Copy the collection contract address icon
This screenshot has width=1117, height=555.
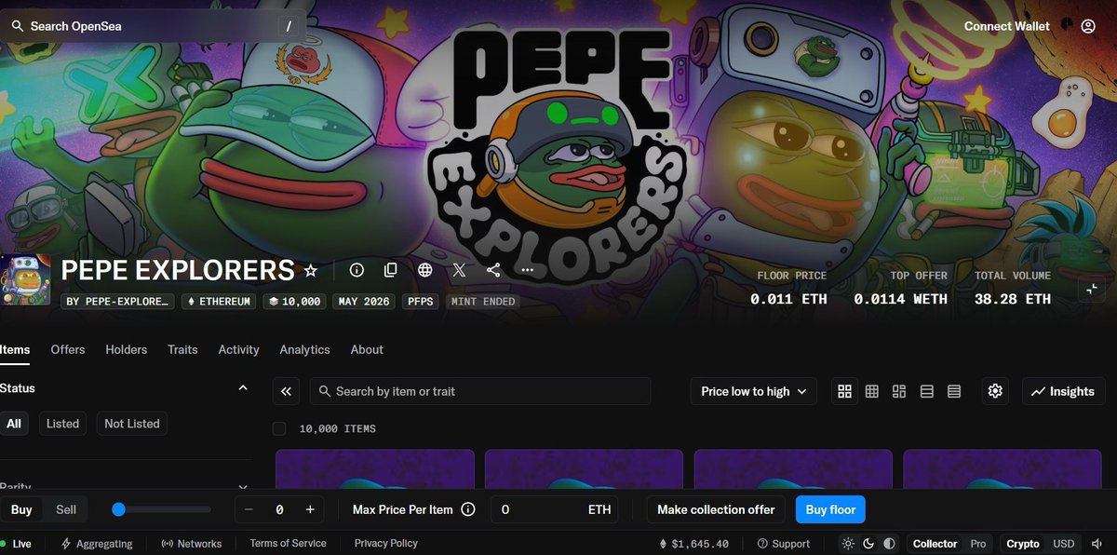[391, 270]
